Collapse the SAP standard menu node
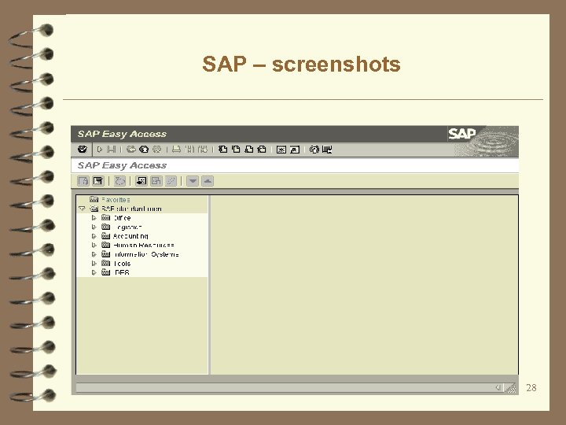Image resolution: width=566 pixels, height=425 pixels. (82, 209)
